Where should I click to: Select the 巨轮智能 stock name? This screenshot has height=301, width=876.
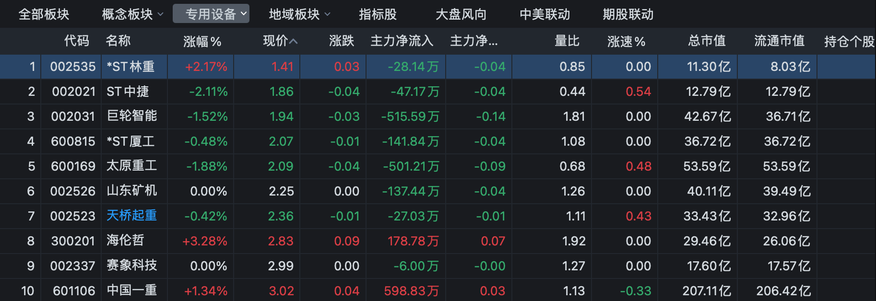131,116
